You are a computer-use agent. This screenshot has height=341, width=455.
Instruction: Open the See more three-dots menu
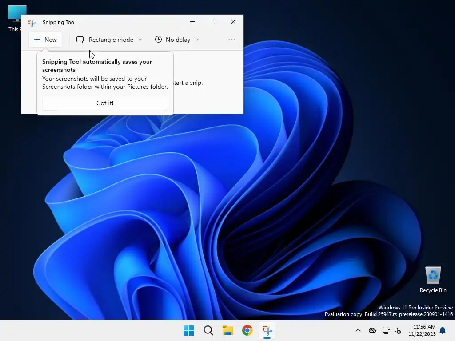(232, 40)
